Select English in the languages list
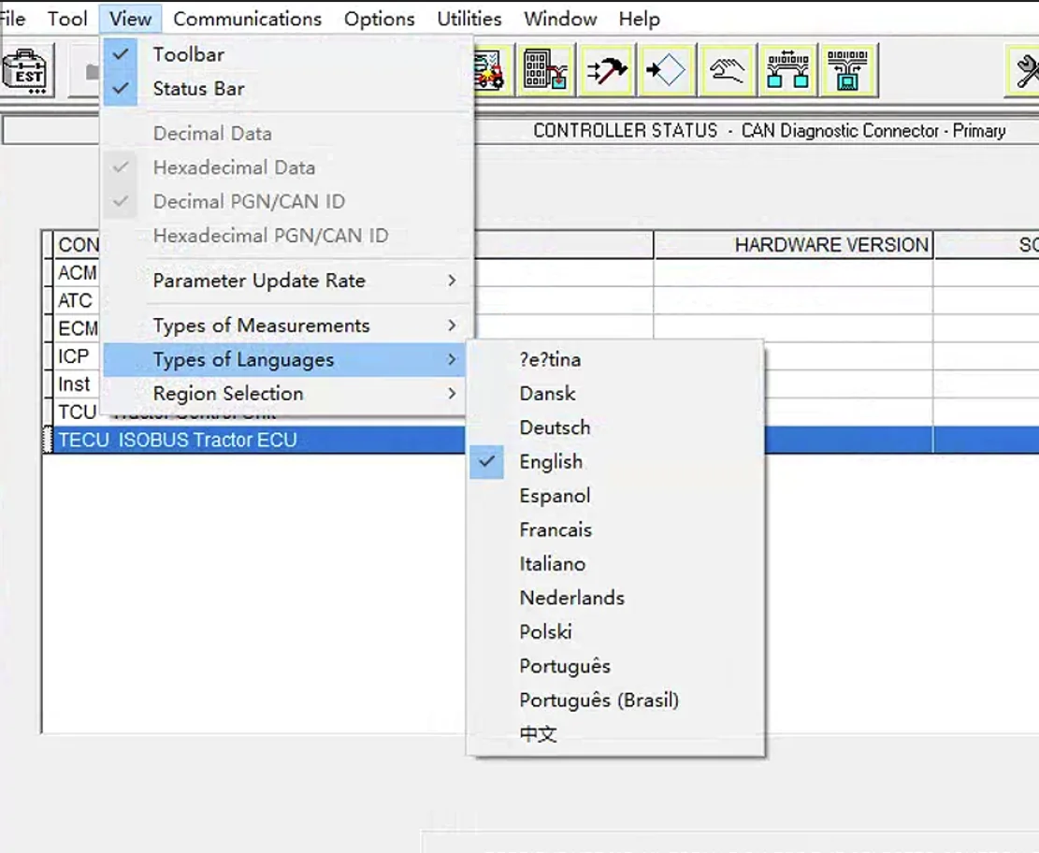 pyautogui.click(x=551, y=462)
